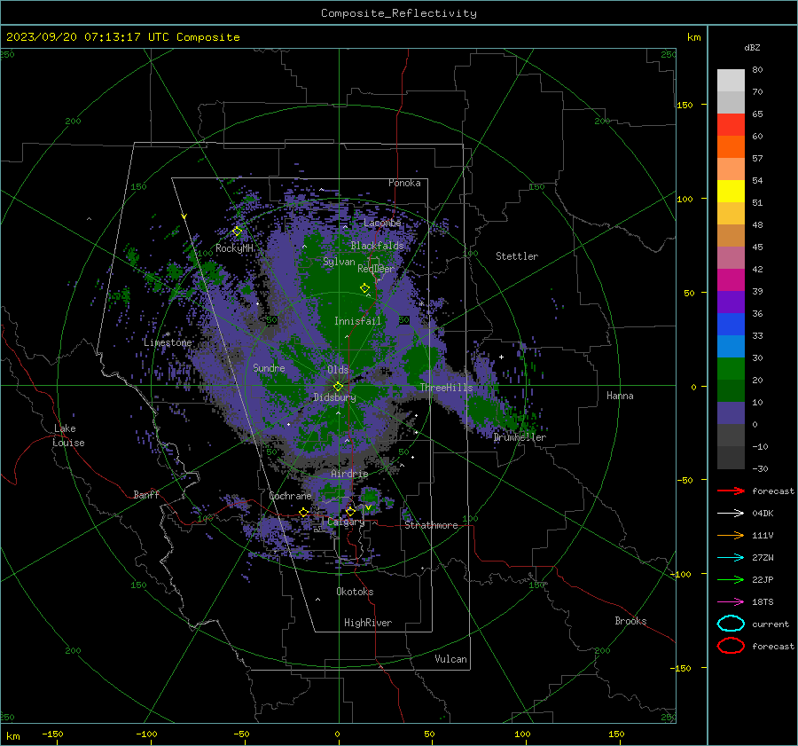Click the HighRiver city label
Viewport: 798px width, 746px height.
pos(368,623)
